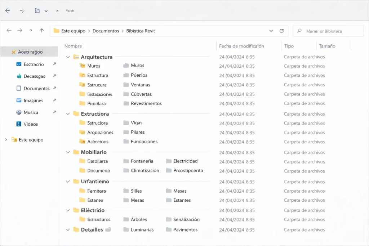The width and height of the screenshot is (369, 246).
Task: Click Documentos in the breadcrumb path
Action: click(106, 31)
